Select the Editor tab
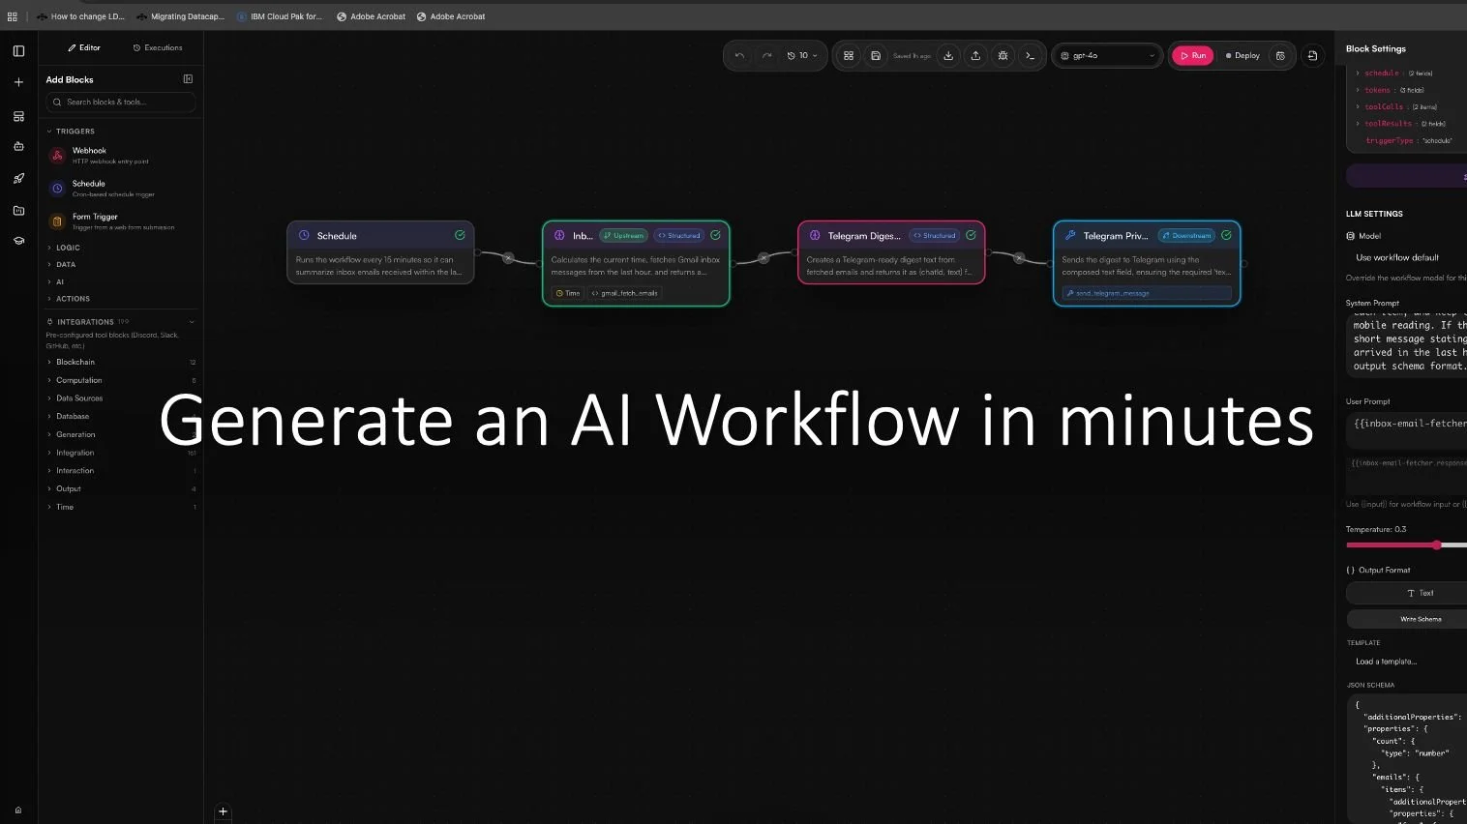Image resolution: width=1467 pixels, height=824 pixels. pos(83,47)
